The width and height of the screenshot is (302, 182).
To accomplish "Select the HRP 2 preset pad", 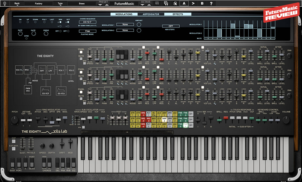I will click(x=164, y=119).
